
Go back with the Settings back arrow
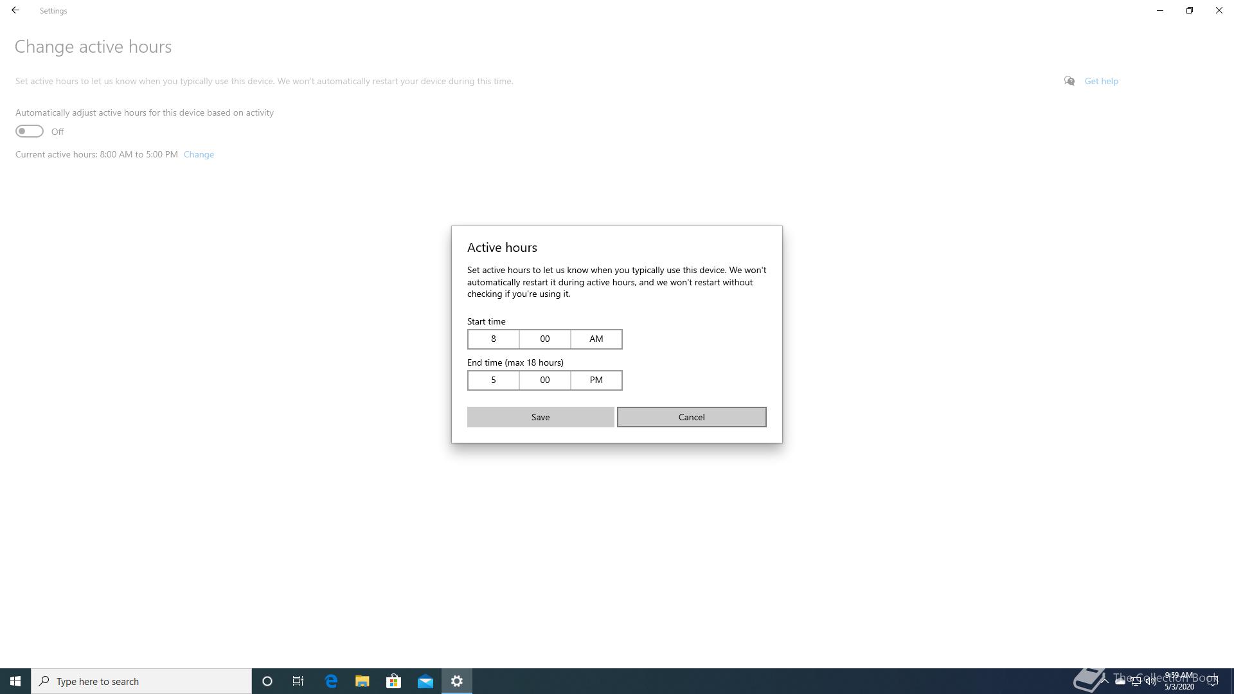pos(15,10)
